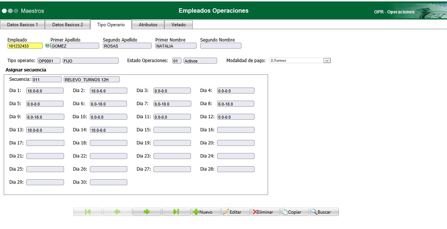Screen dimensions: 447x229
Task: Click the green help icon beside Empleado
Action: coord(47,46)
